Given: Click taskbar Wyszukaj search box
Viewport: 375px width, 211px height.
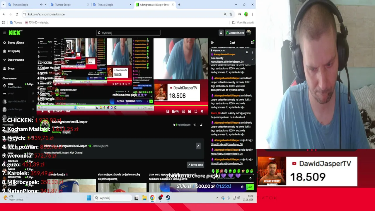Looking at the screenshot, I should click(x=113, y=198).
